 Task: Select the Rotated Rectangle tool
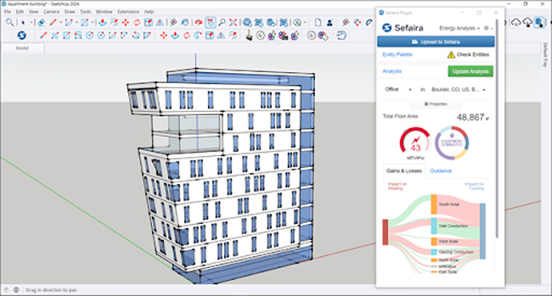78,36
